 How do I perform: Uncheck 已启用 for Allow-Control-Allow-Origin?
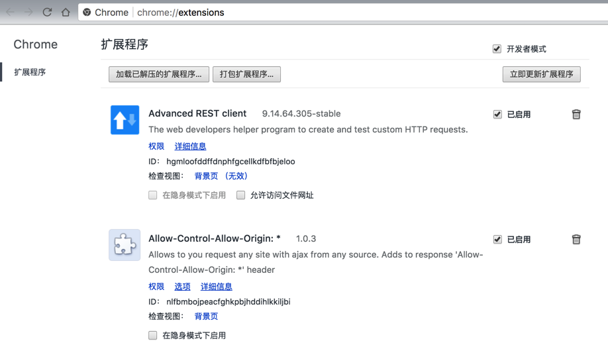click(498, 240)
